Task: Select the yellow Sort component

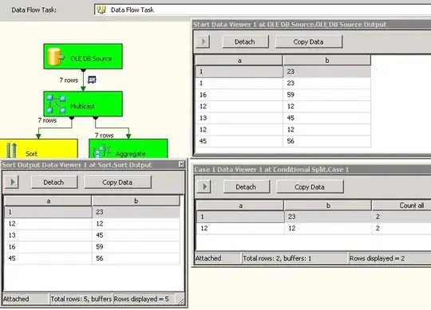Action: [x=39, y=149]
